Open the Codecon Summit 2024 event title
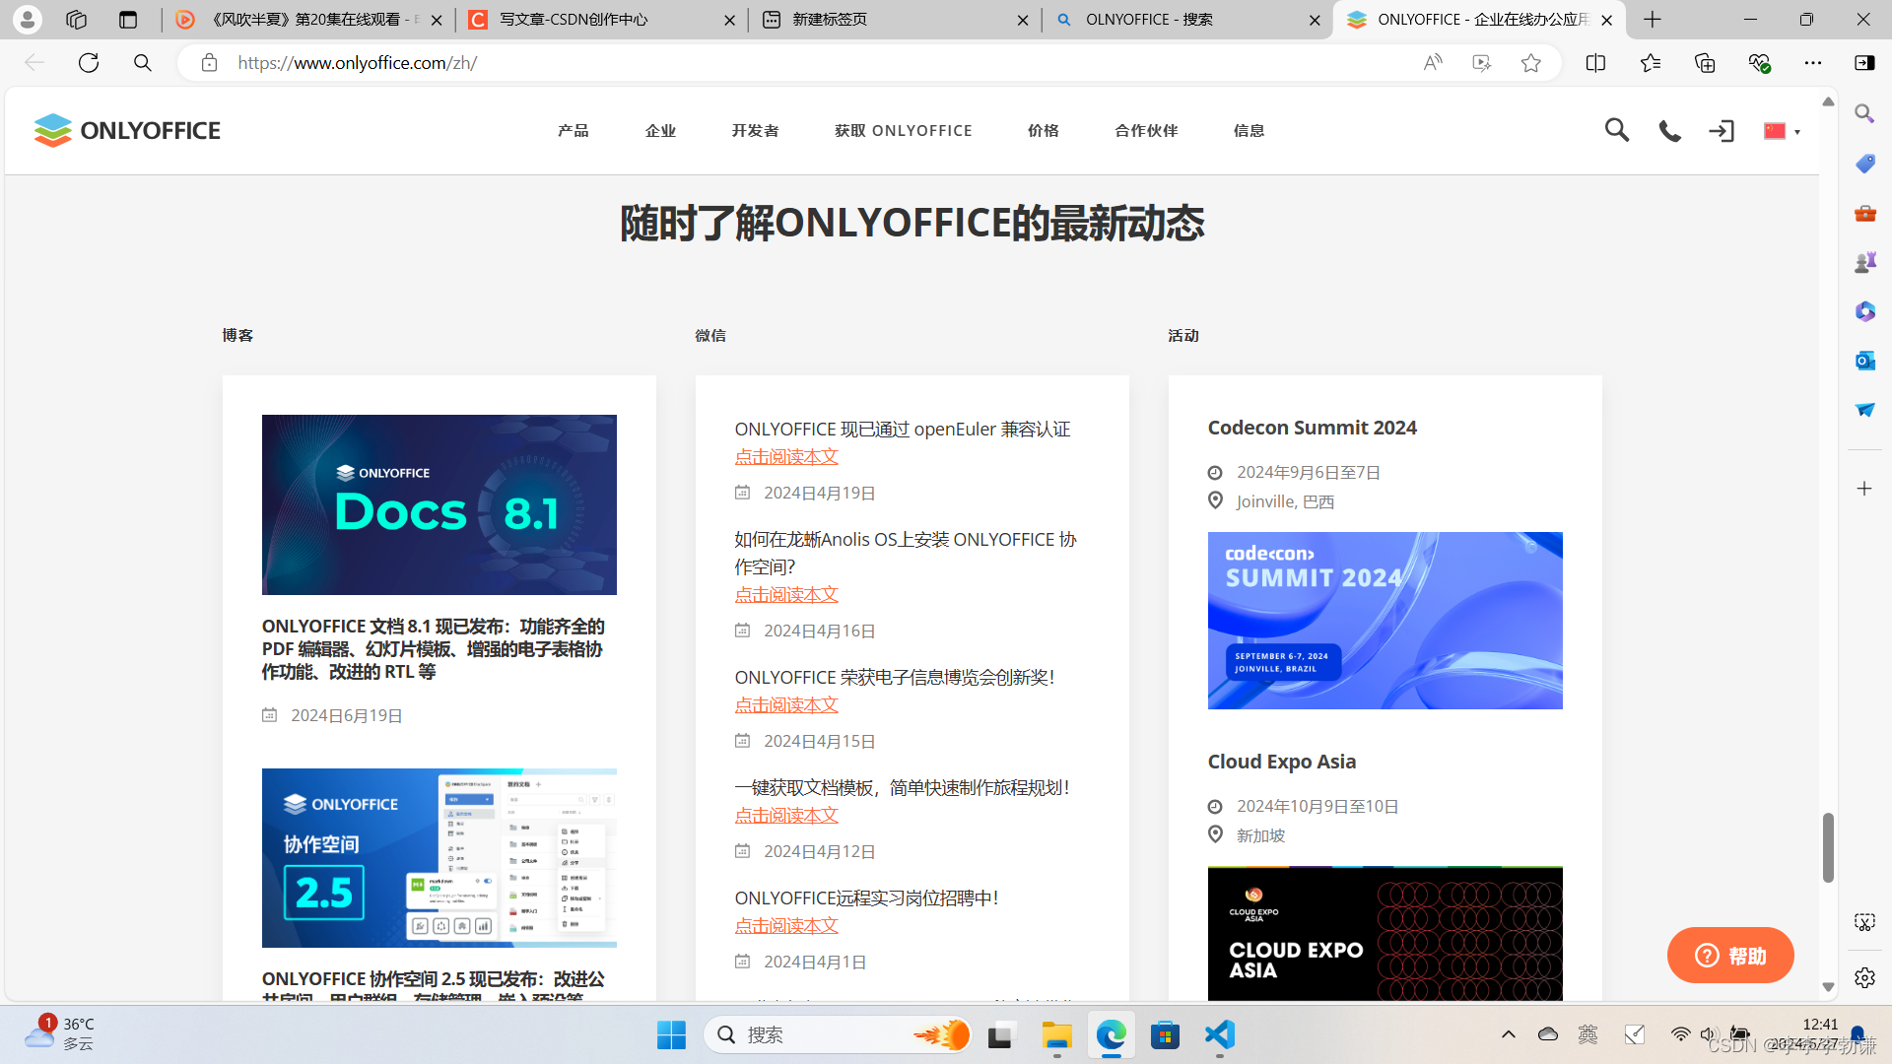 tap(1312, 428)
